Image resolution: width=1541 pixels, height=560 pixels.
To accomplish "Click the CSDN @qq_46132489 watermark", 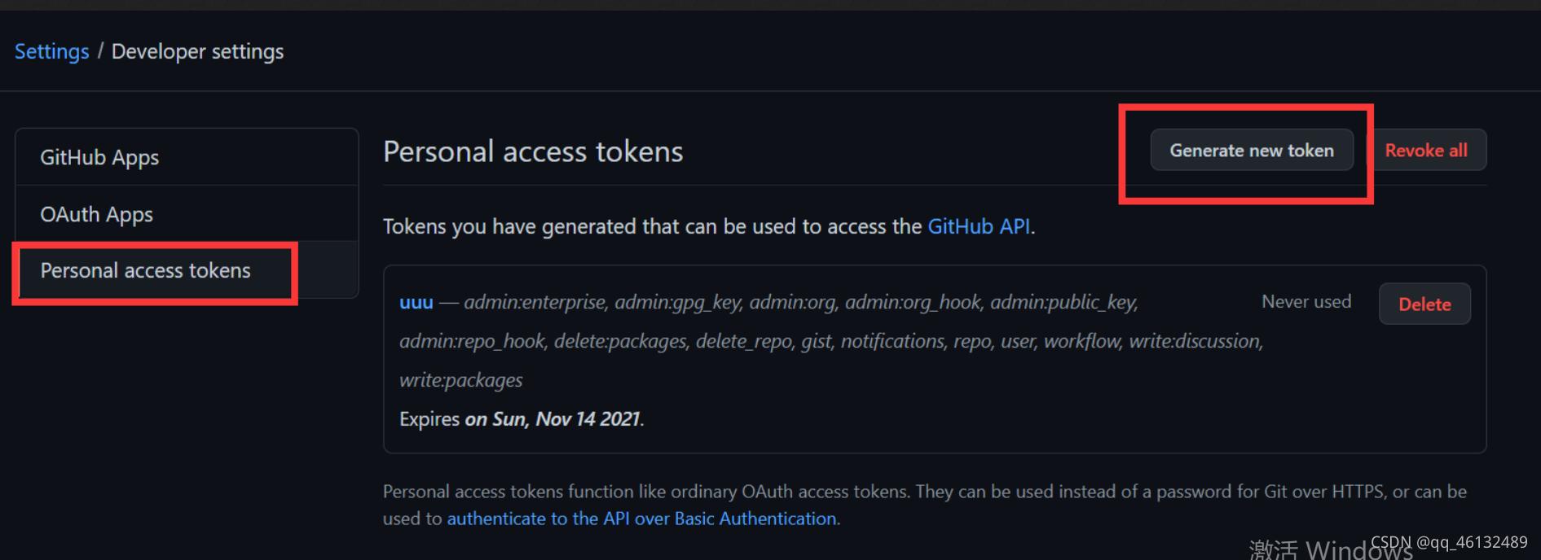I will (1449, 543).
